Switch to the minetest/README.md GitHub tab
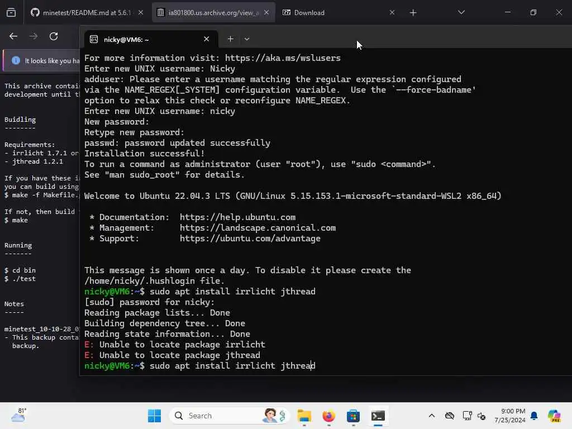 [87, 13]
